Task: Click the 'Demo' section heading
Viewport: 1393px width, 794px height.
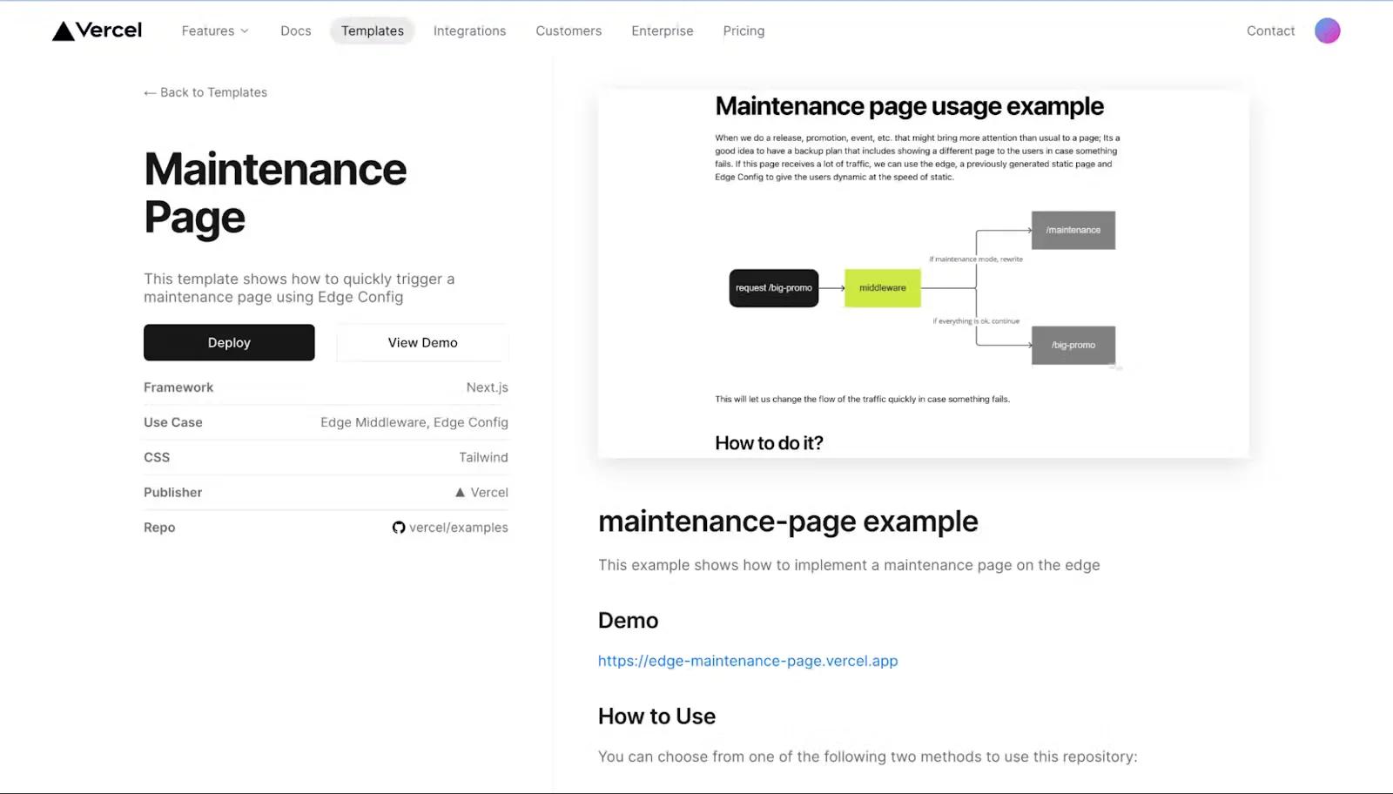Action: click(628, 621)
